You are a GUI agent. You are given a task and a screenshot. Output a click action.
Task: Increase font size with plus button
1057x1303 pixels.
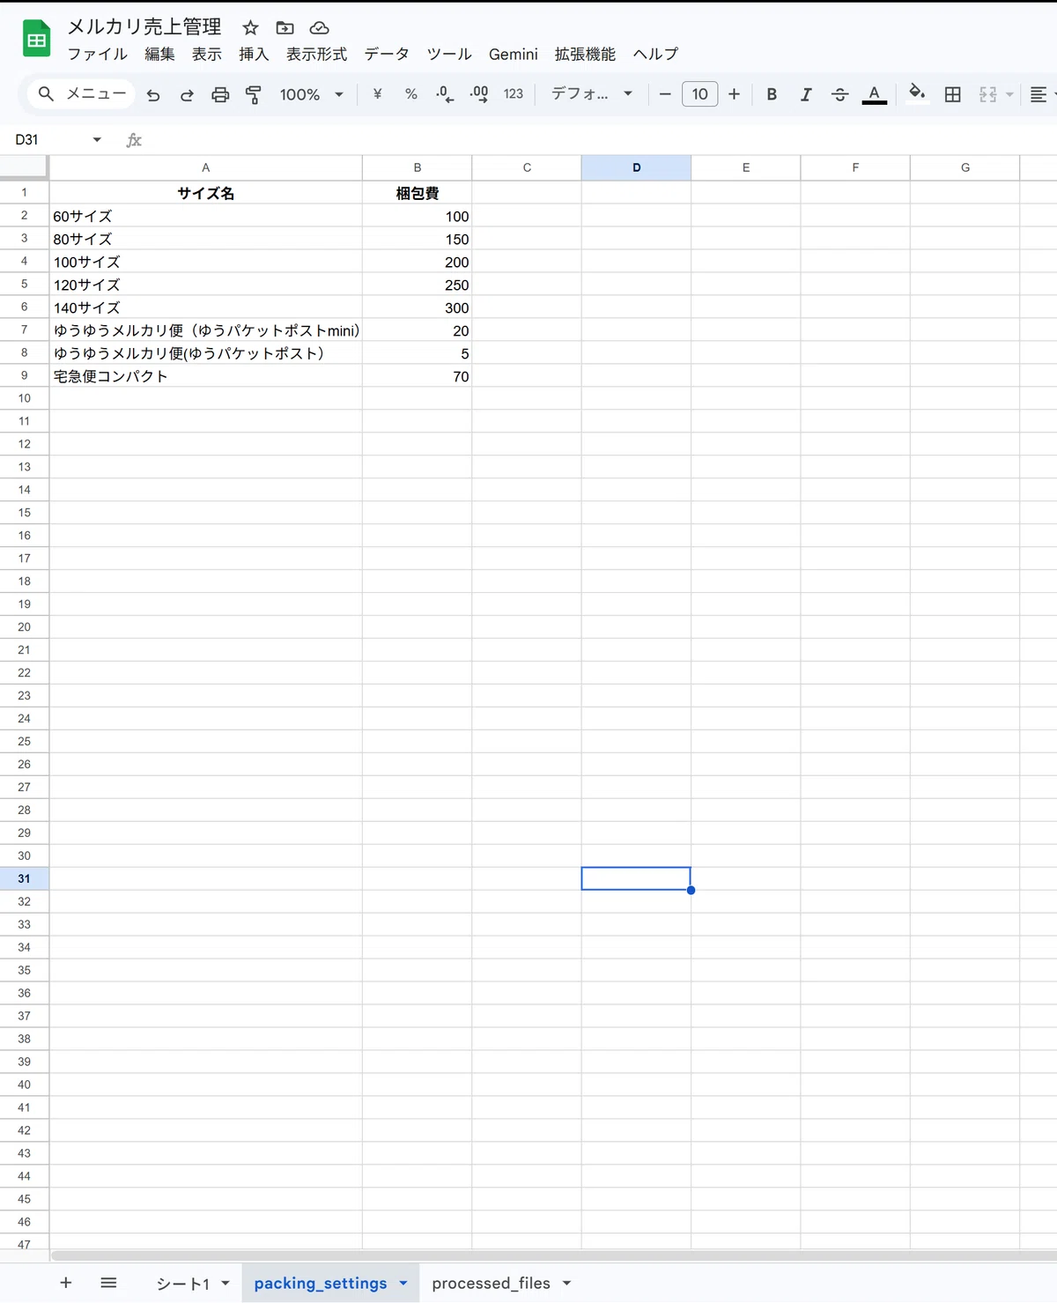[734, 94]
